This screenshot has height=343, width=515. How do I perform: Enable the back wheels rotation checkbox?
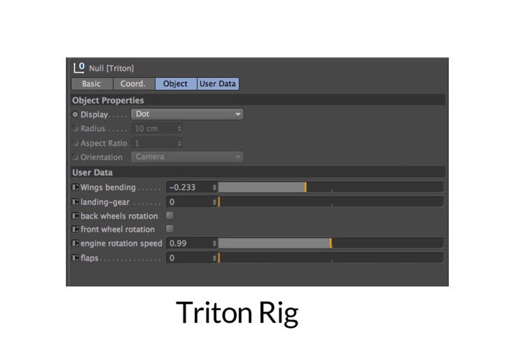pyautogui.click(x=170, y=216)
